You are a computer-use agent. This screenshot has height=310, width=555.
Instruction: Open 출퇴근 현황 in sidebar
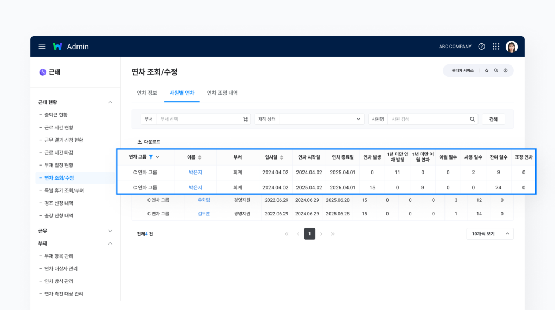pyautogui.click(x=56, y=115)
